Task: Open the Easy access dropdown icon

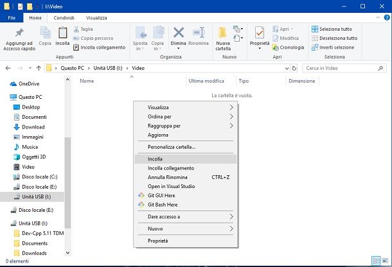Action: (238, 39)
